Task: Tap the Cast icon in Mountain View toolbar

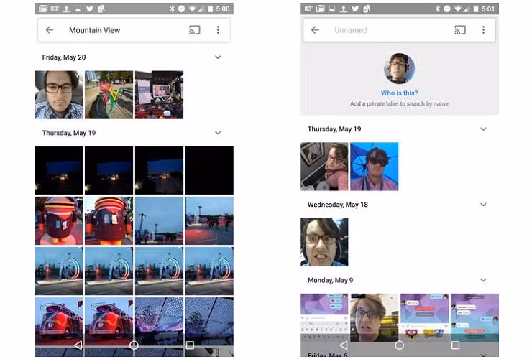Action: 195,30
